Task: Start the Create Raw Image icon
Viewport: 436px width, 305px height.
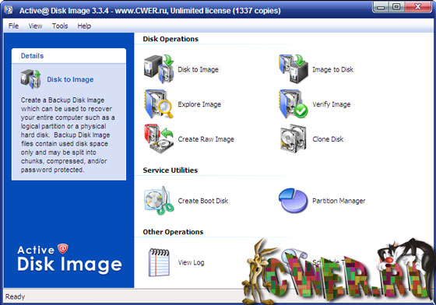Action: tap(159, 139)
